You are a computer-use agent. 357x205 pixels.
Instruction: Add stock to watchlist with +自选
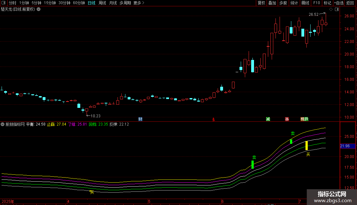coord(339,3)
